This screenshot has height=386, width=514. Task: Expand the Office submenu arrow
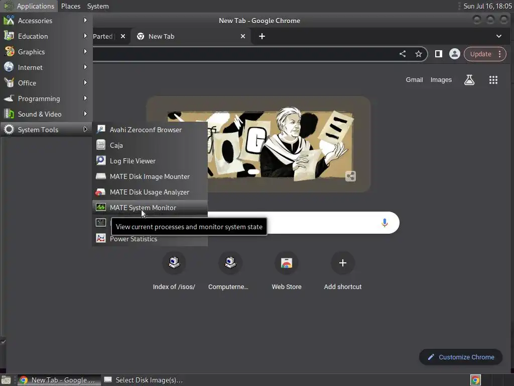85,83
